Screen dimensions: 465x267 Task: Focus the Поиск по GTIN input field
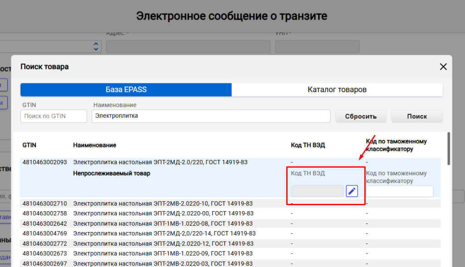(x=54, y=116)
